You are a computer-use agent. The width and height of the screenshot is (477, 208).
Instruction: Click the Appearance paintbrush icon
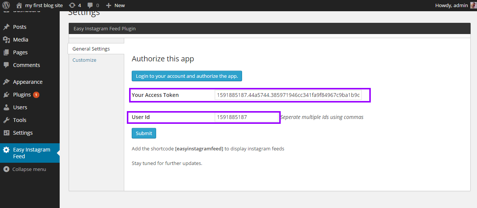click(x=6, y=82)
